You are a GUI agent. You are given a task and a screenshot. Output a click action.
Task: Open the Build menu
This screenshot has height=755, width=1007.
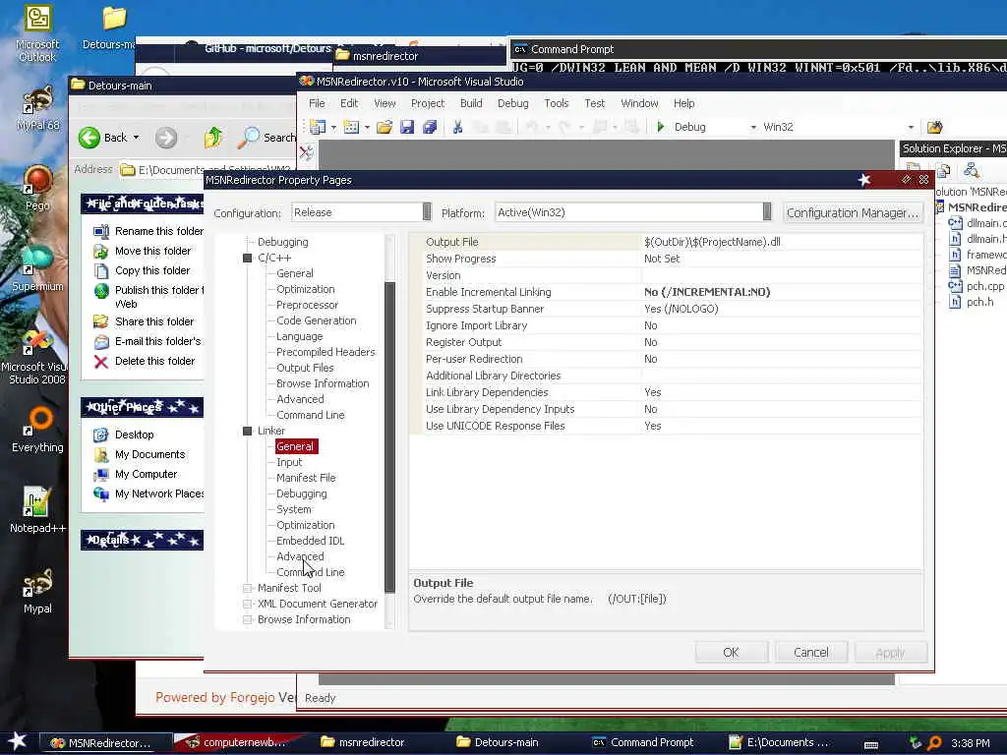[471, 103]
